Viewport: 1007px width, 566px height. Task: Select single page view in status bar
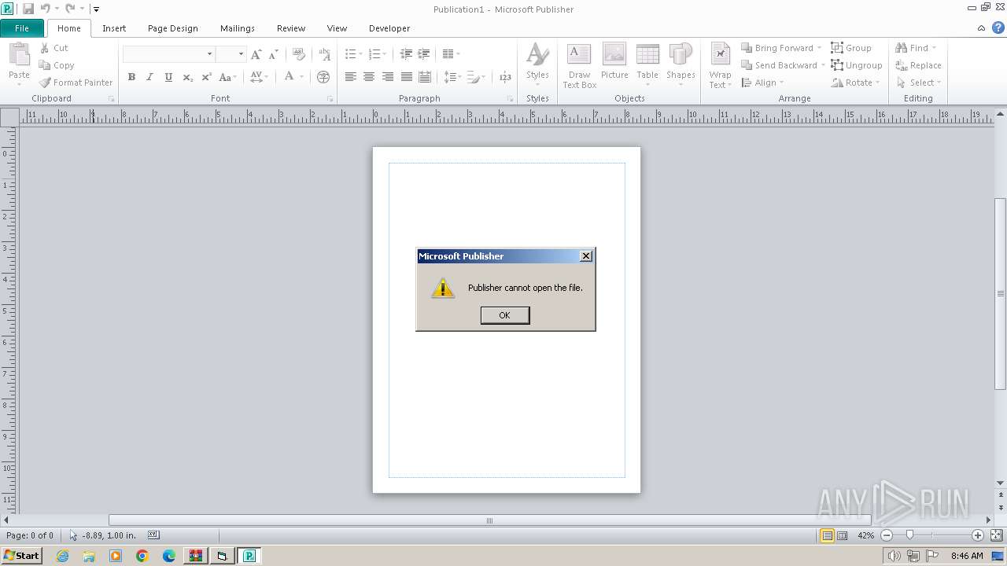click(x=827, y=535)
